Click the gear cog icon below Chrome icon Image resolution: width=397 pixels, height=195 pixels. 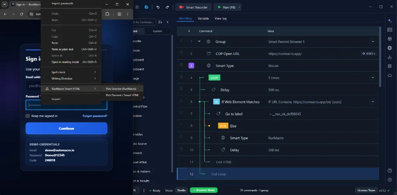(390, 48)
